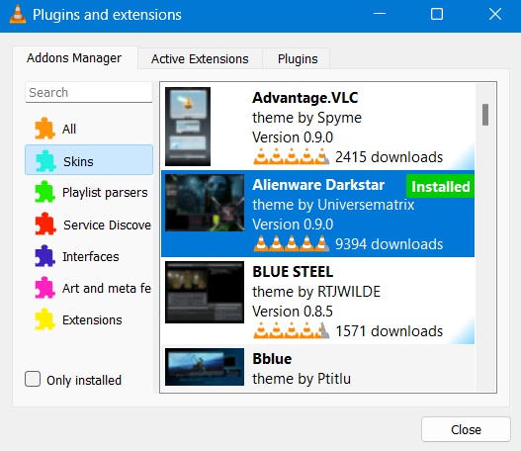521x451 pixels.
Task: Enable the Only installed checkbox
Action: coord(33,379)
